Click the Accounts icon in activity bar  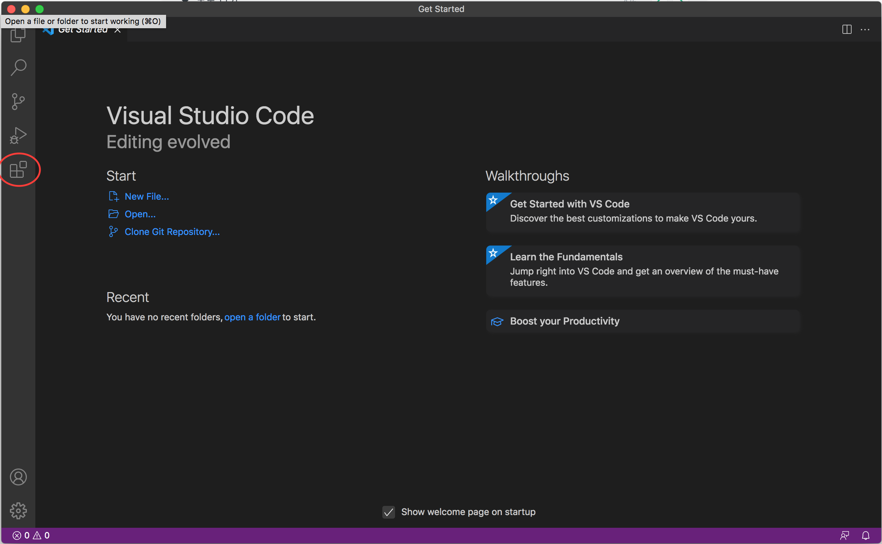18,477
